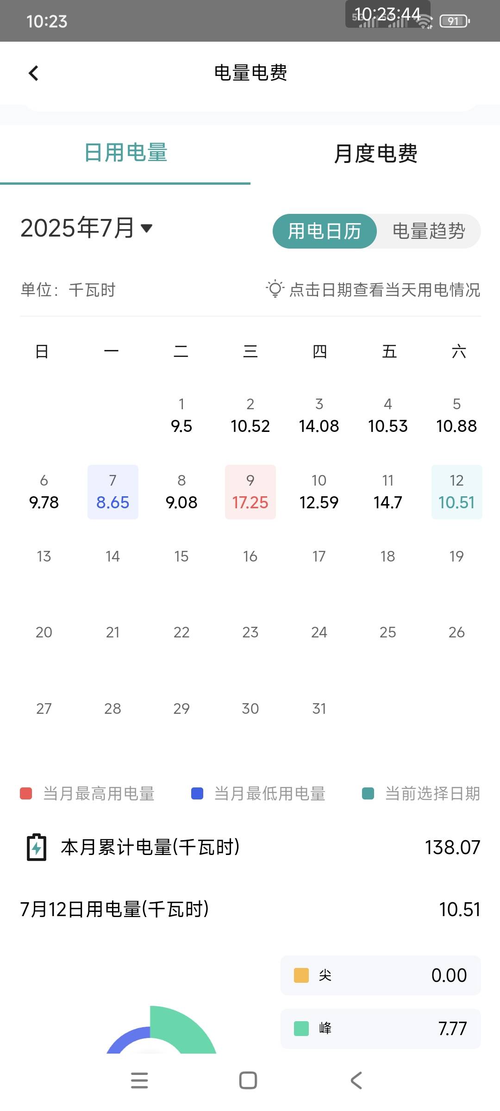Select July 8 with 9.08 usage
The height and width of the screenshot is (1111, 500).
click(x=181, y=492)
